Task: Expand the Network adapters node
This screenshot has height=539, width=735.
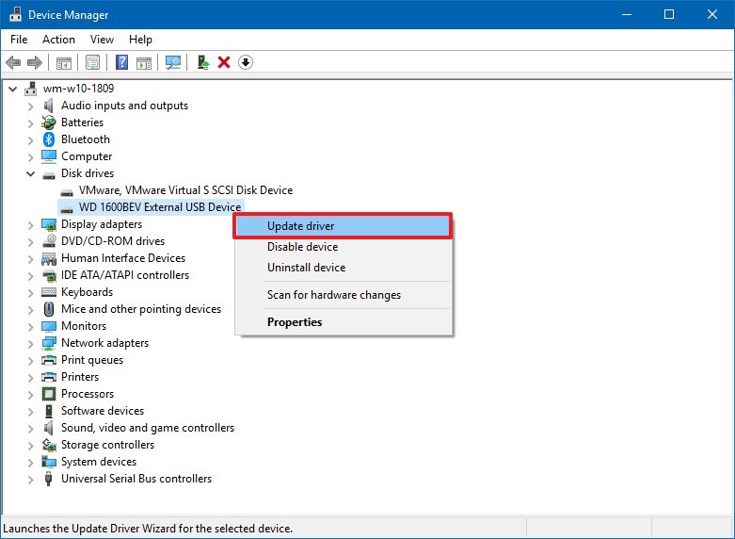Action: (x=31, y=343)
